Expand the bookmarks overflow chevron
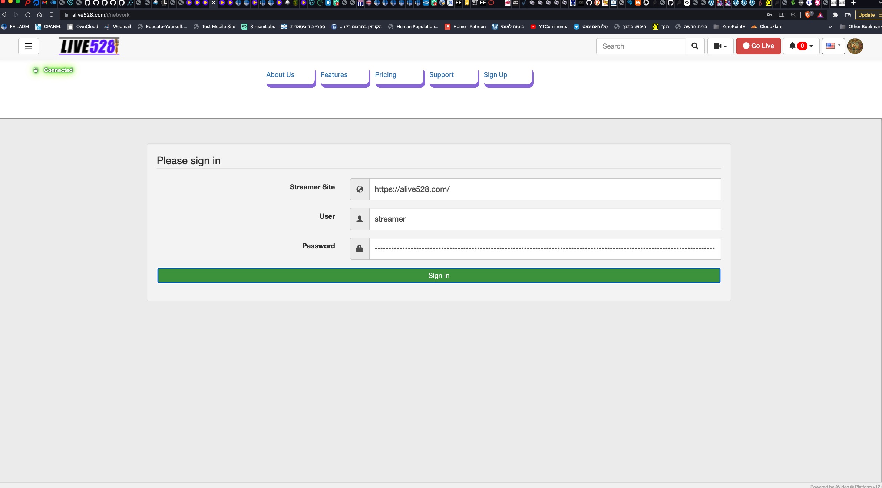The height and width of the screenshot is (488, 882). pos(830,27)
